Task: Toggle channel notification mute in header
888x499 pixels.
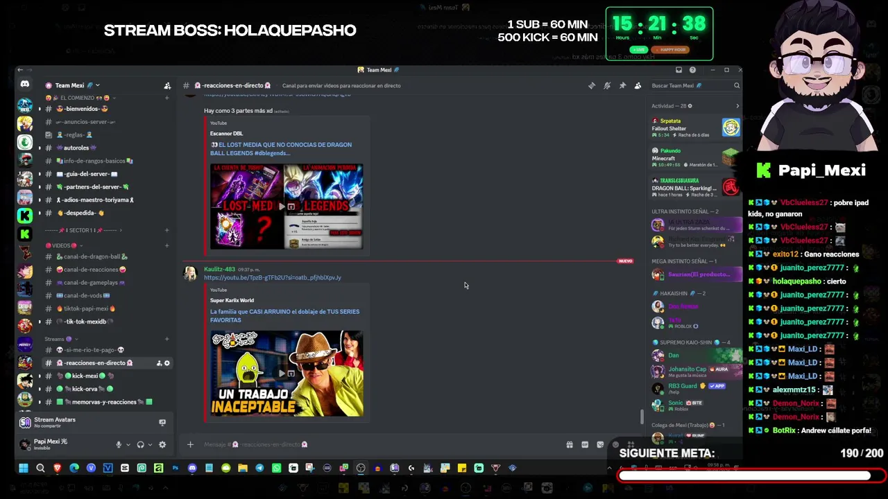Action: click(x=607, y=86)
